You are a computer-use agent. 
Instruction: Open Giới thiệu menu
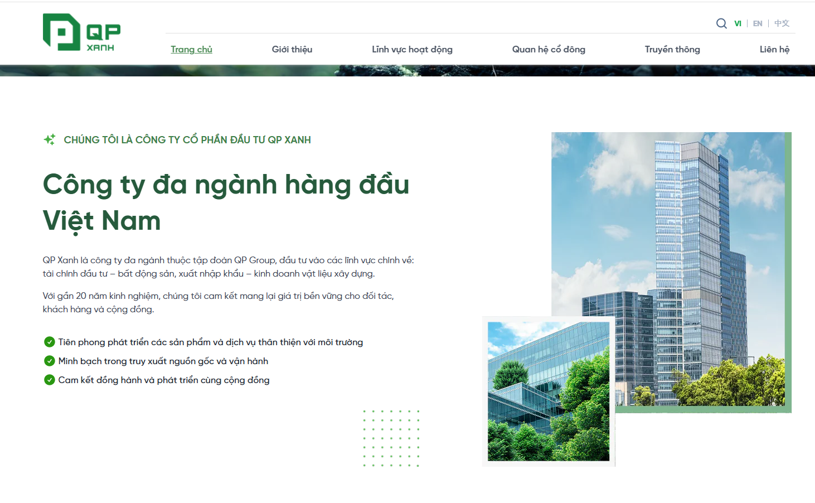[x=292, y=49]
